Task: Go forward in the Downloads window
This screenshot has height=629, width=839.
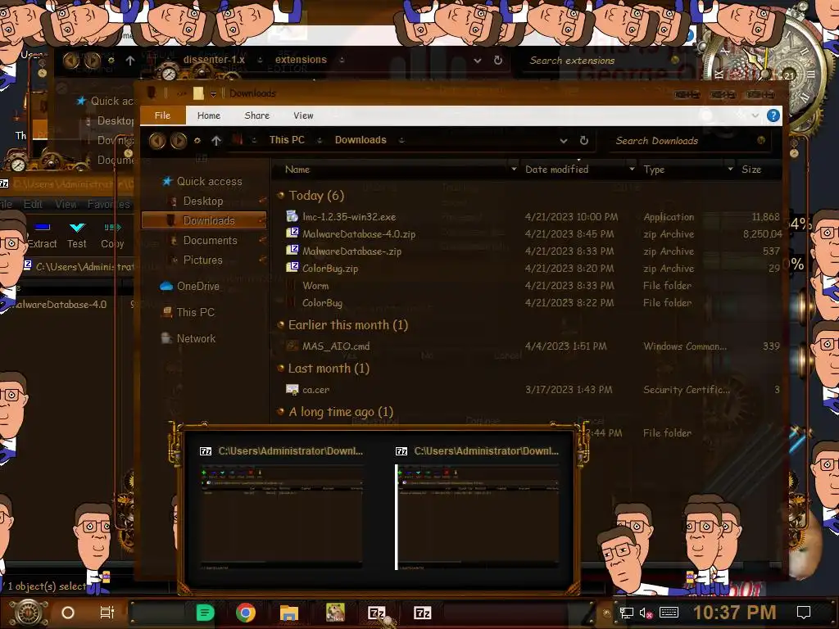Action: 179,141
